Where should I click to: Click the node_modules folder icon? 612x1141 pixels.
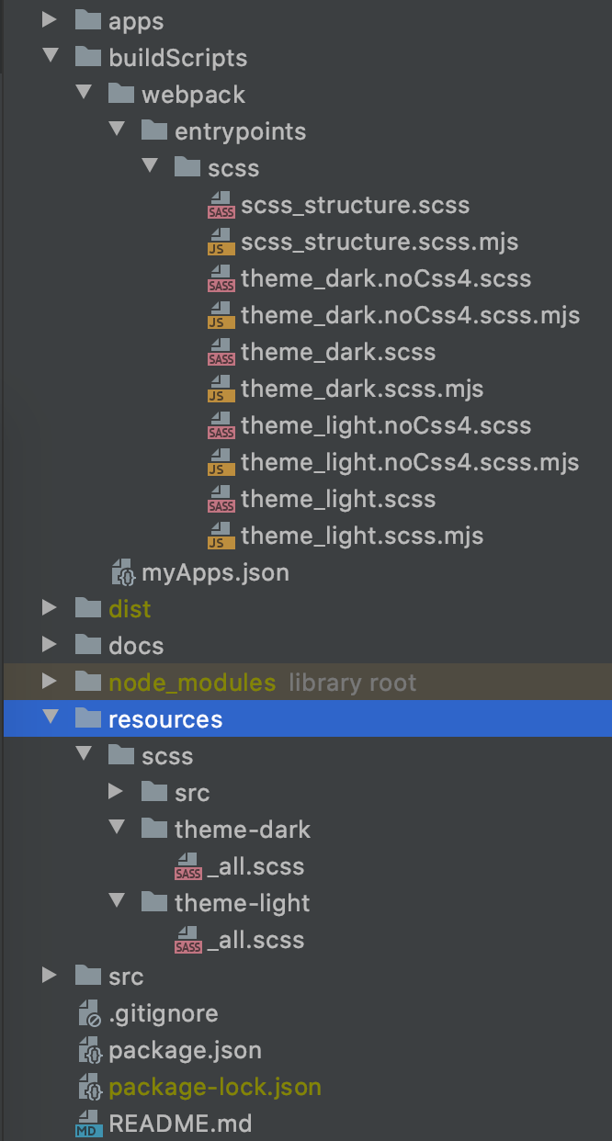[x=87, y=682]
